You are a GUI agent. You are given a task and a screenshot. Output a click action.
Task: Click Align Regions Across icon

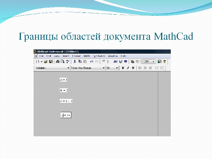pyautogui.click(x=104, y=61)
